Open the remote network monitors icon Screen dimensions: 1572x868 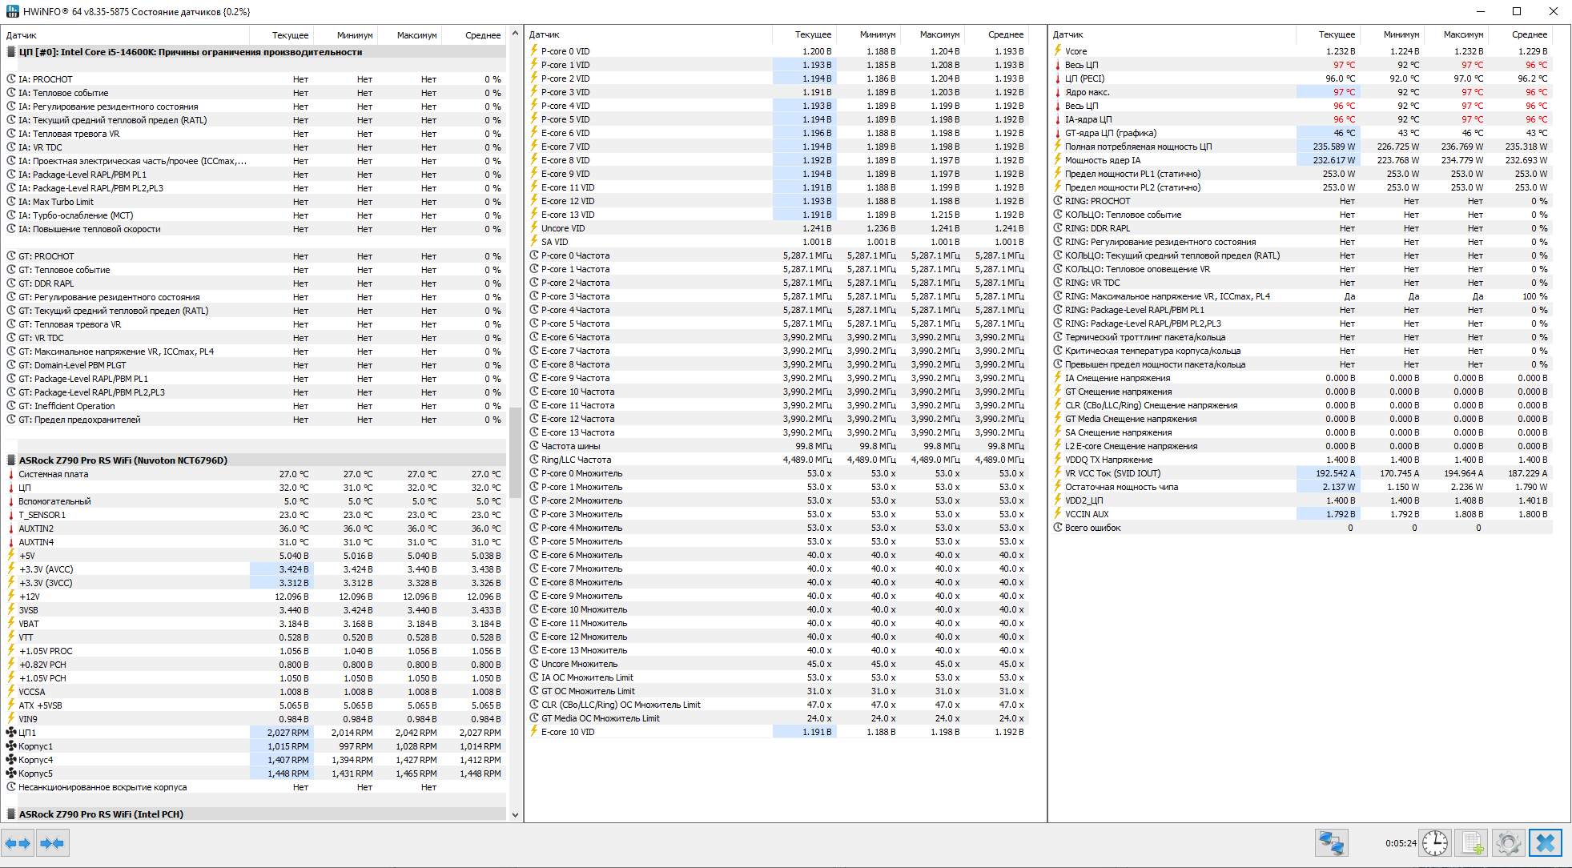[x=1331, y=843]
